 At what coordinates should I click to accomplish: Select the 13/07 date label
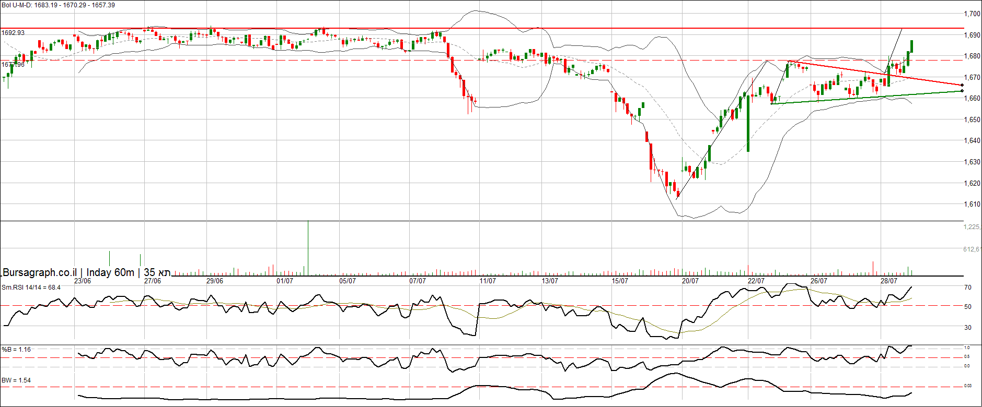point(550,281)
